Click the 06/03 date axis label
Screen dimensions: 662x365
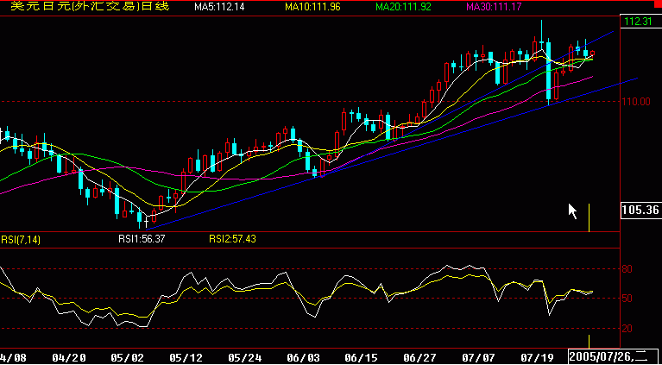click(x=304, y=358)
